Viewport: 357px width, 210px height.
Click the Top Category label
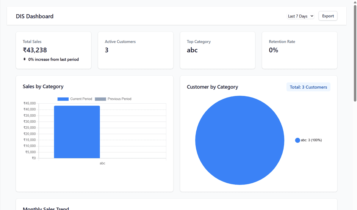click(x=199, y=42)
